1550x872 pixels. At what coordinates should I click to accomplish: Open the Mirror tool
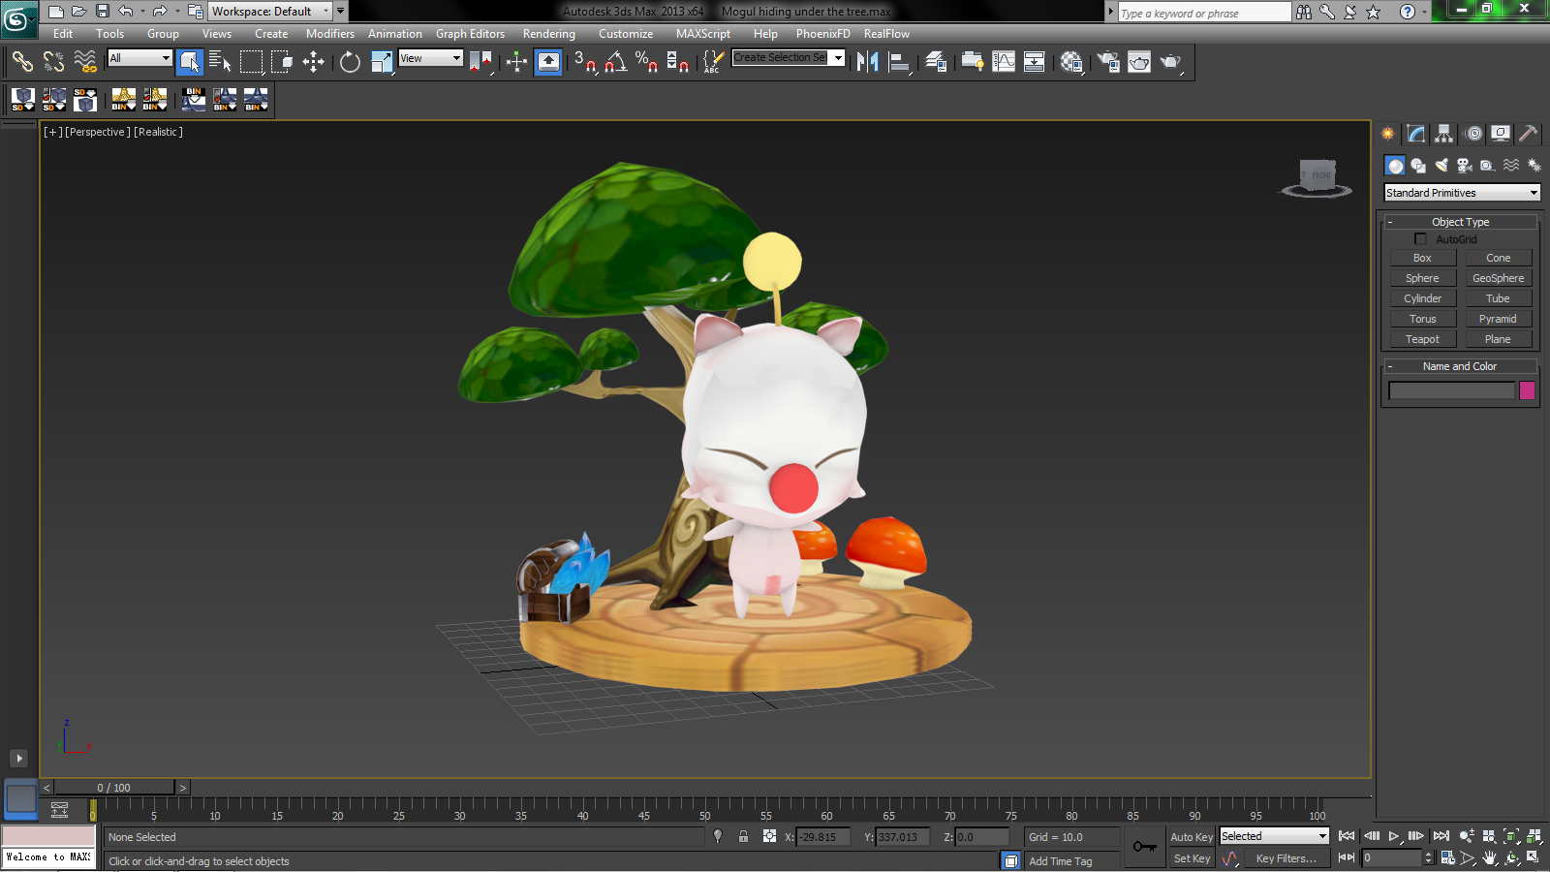pos(867,62)
